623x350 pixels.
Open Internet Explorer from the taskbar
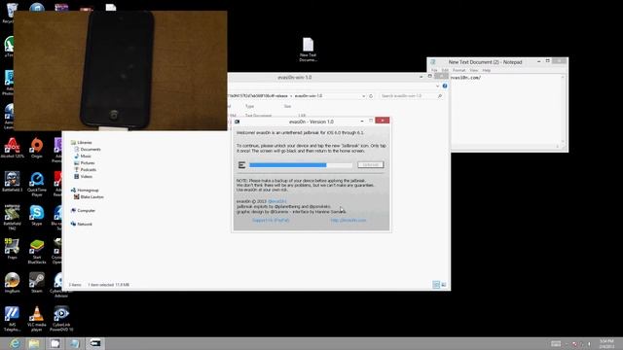pos(15,343)
